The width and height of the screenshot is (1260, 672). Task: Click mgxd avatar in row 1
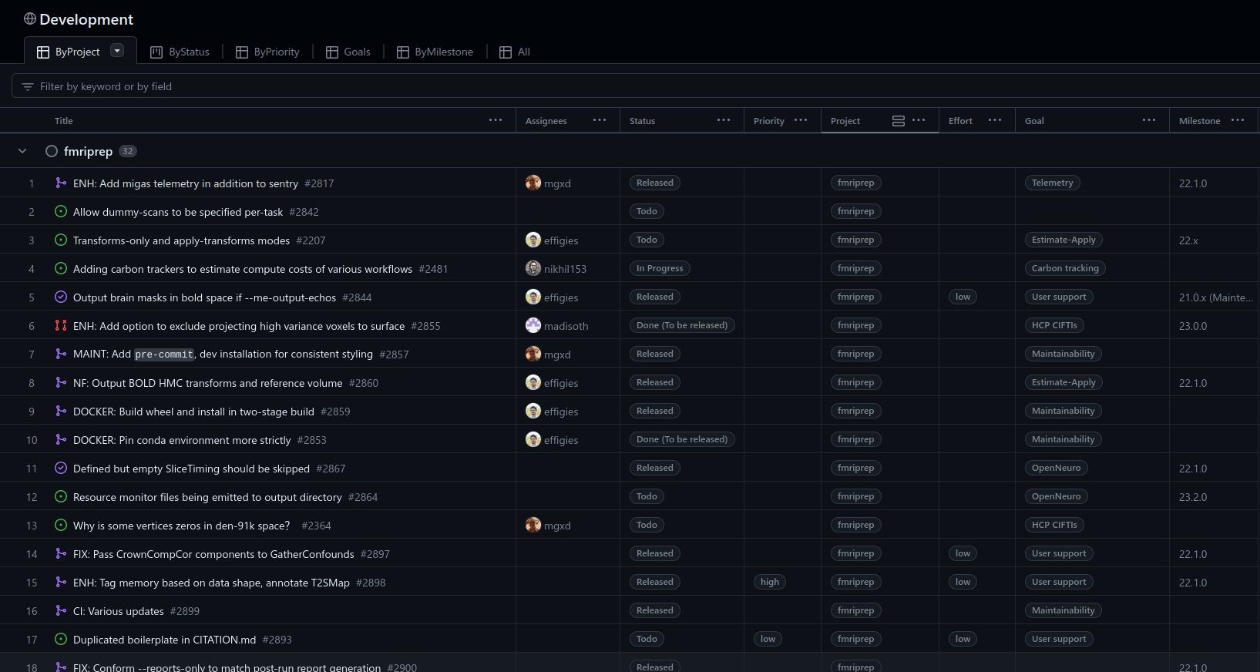tap(533, 183)
